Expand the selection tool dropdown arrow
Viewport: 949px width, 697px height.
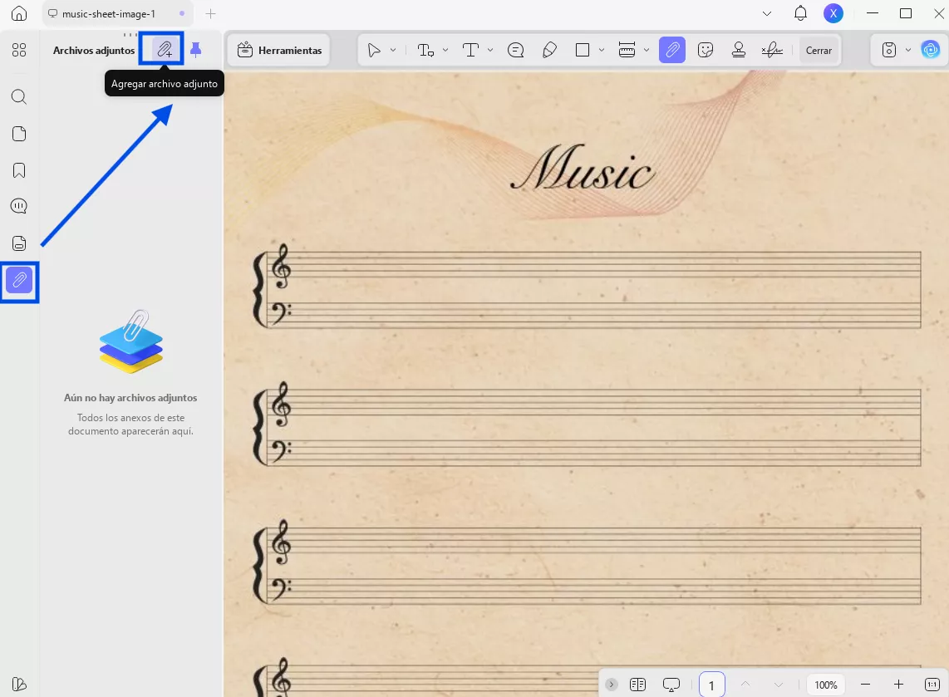(x=393, y=50)
